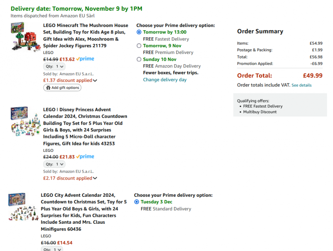
Task: Click the Prime logo beside £21.83
Action: (85, 157)
